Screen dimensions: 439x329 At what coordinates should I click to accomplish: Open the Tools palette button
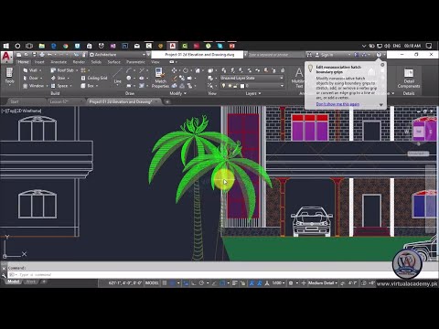click(x=9, y=76)
